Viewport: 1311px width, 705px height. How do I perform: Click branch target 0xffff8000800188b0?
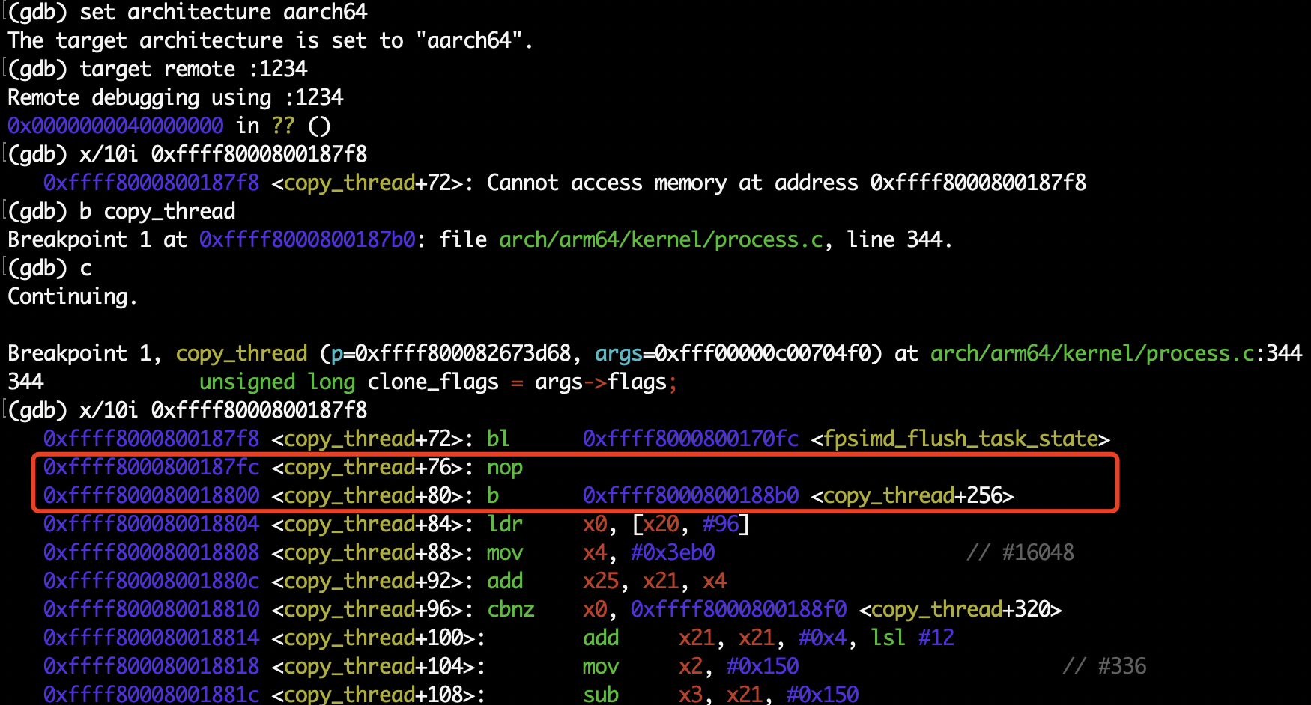[x=691, y=495]
